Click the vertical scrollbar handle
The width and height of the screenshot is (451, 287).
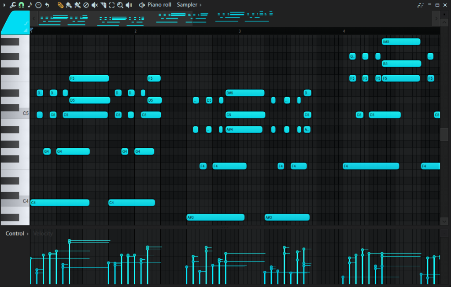tap(444, 134)
